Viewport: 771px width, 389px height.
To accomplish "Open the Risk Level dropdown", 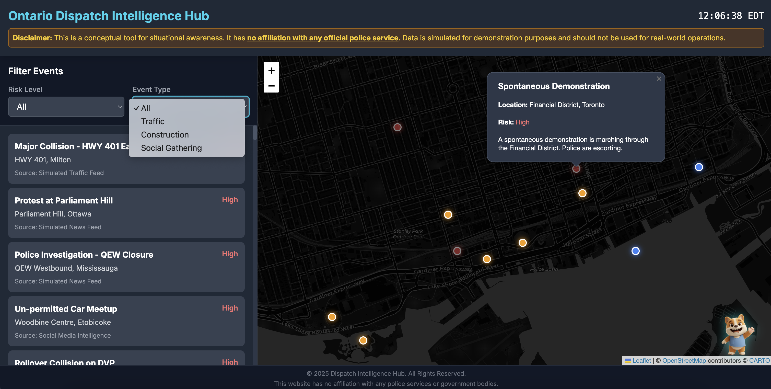I will point(66,107).
